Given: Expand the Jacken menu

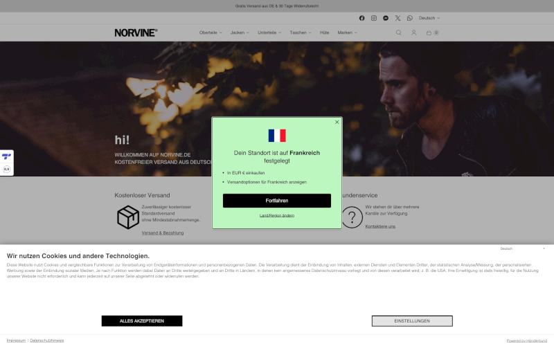Looking at the screenshot, I should pos(240,33).
